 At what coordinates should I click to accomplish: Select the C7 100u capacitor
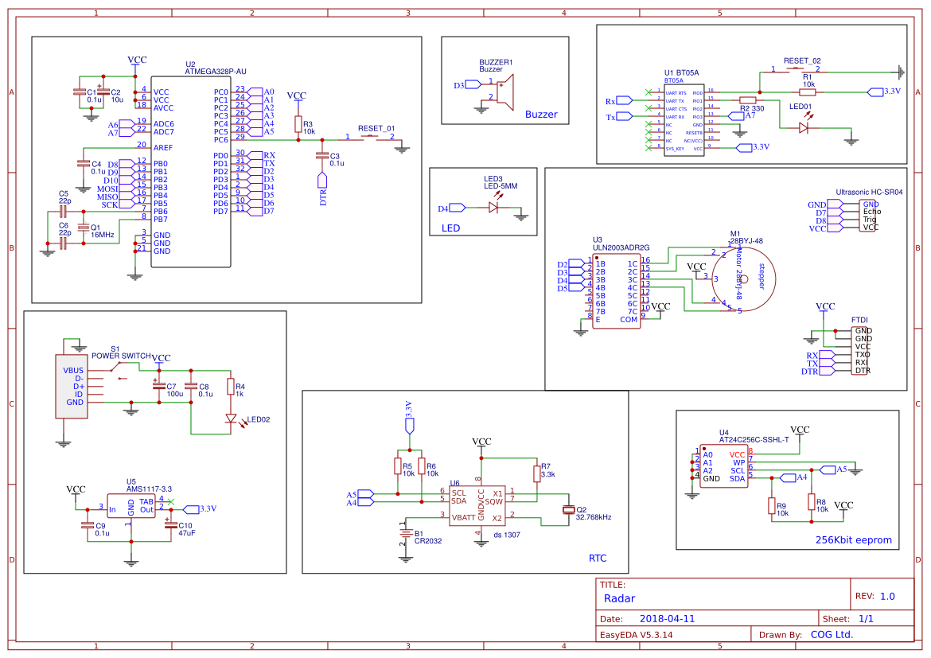click(158, 385)
